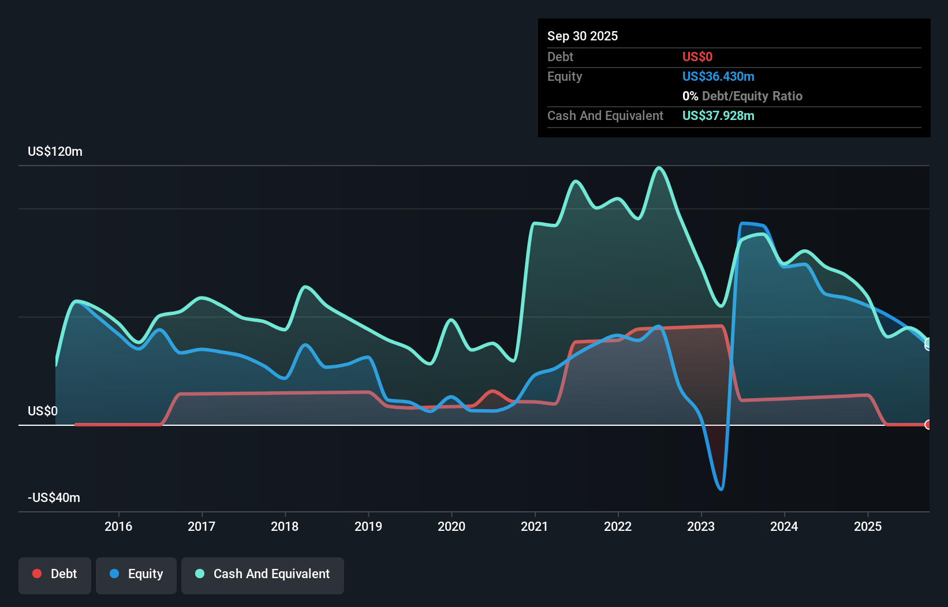Click the 2022 x-axis label
This screenshot has height=607, width=948.
618,526
